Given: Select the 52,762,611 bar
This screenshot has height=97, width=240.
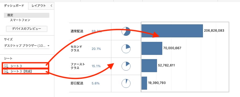Looking at the screenshot, I should 149,66.
